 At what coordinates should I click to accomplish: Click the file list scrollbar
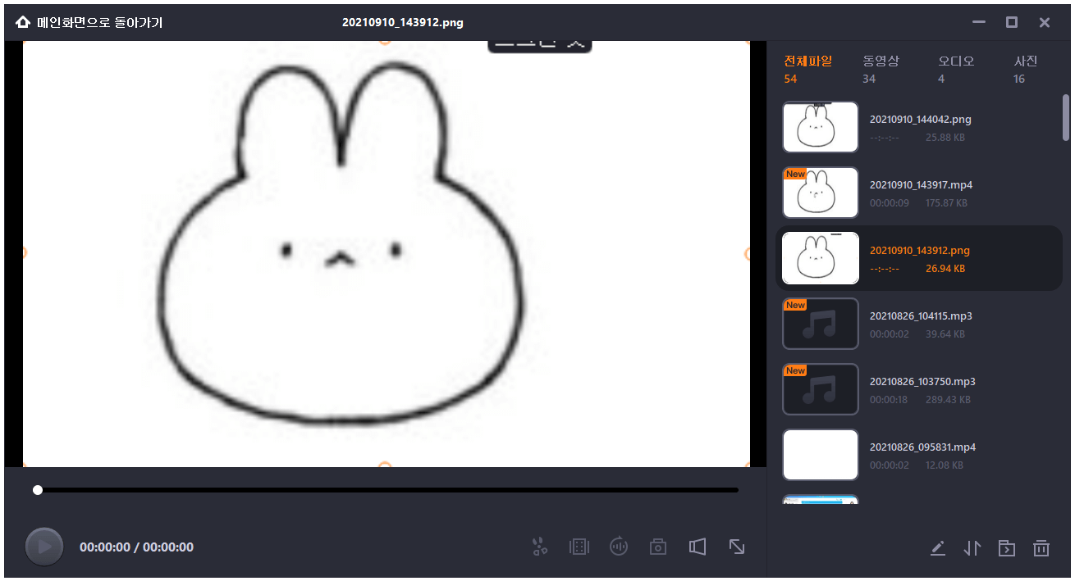(x=1066, y=118)
